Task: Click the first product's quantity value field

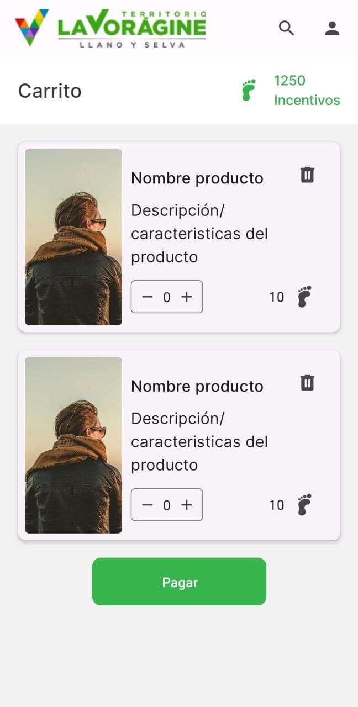Action: tap(167, 297)
